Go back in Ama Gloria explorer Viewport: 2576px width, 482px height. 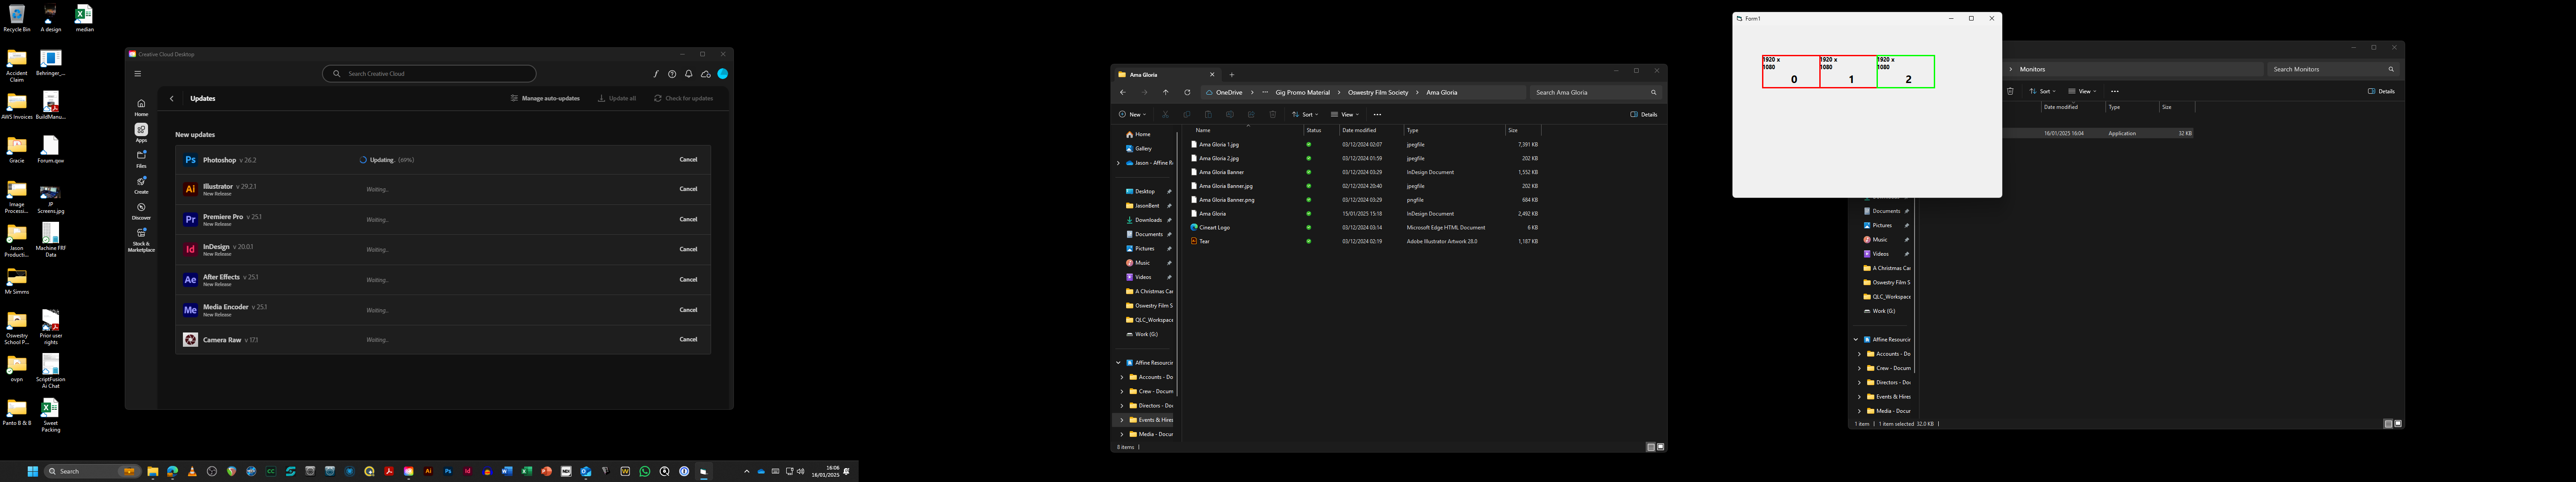point(1123,93)
